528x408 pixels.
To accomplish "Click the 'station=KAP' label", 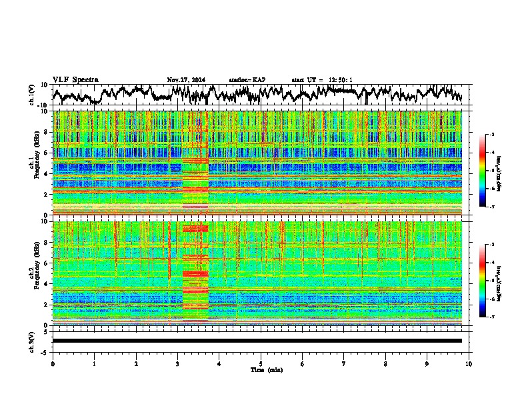I will pyautogui.click(x=247, y=80).
